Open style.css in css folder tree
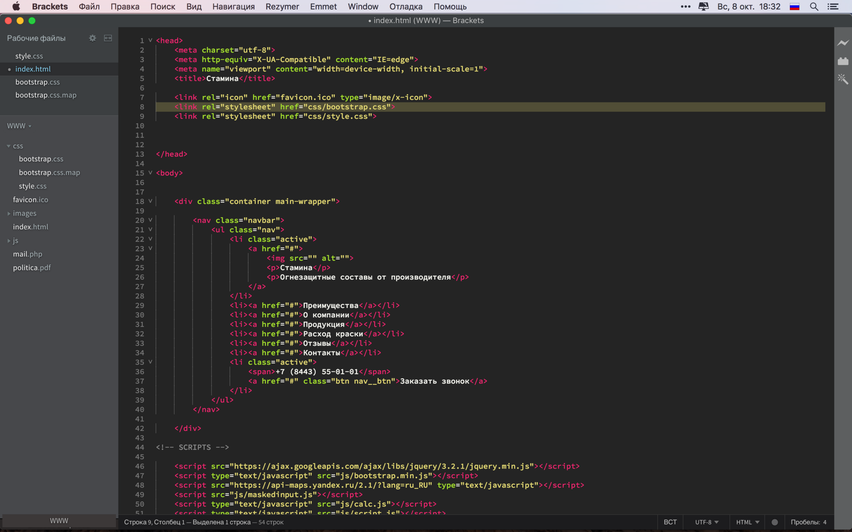852x532 pixels. click(32, 186)
